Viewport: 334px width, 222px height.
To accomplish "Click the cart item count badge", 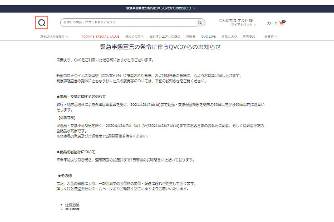I will 283,21.
